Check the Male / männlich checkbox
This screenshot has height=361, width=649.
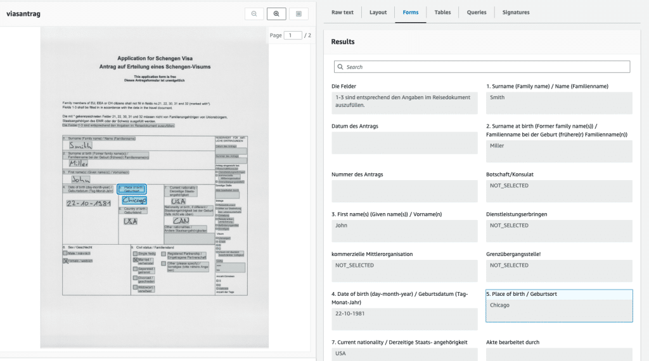point(65,252)
